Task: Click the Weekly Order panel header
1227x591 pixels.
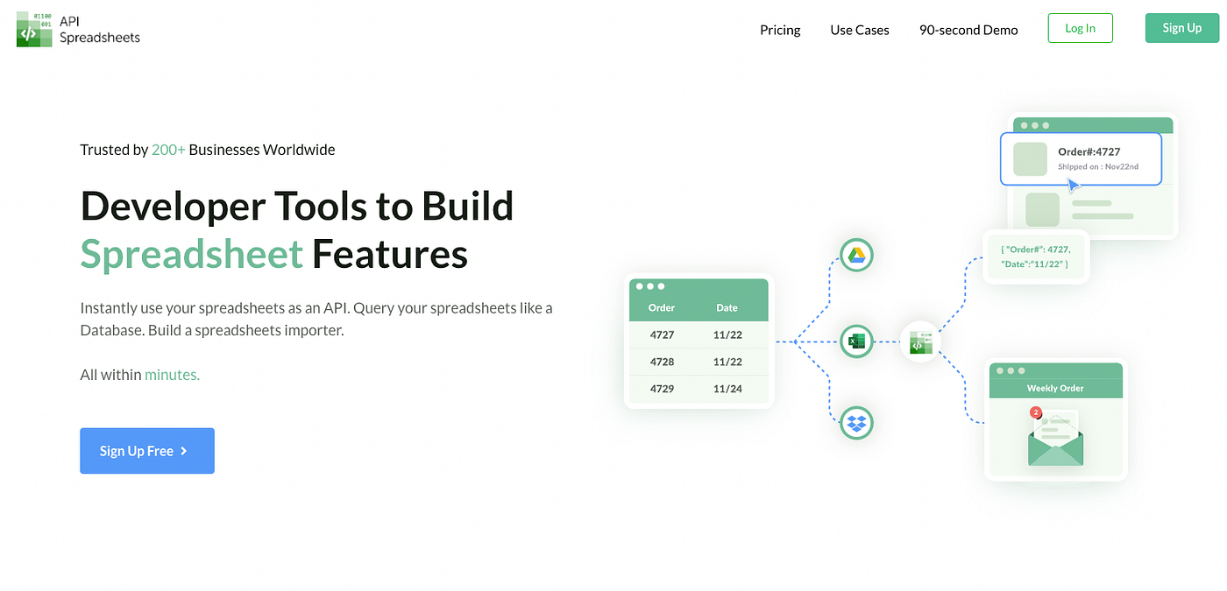Action: 1055,388
